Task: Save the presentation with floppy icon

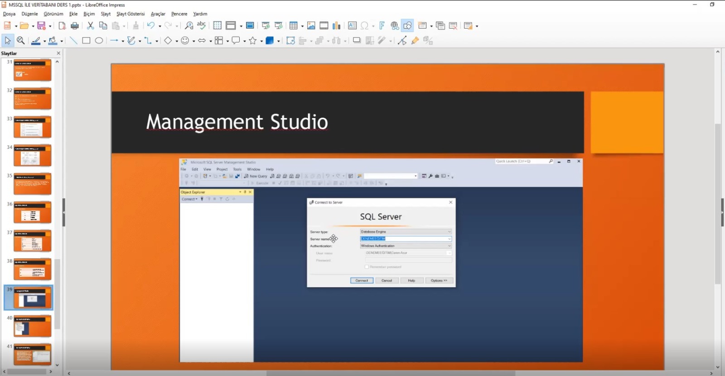Action: tap(41, 26)
